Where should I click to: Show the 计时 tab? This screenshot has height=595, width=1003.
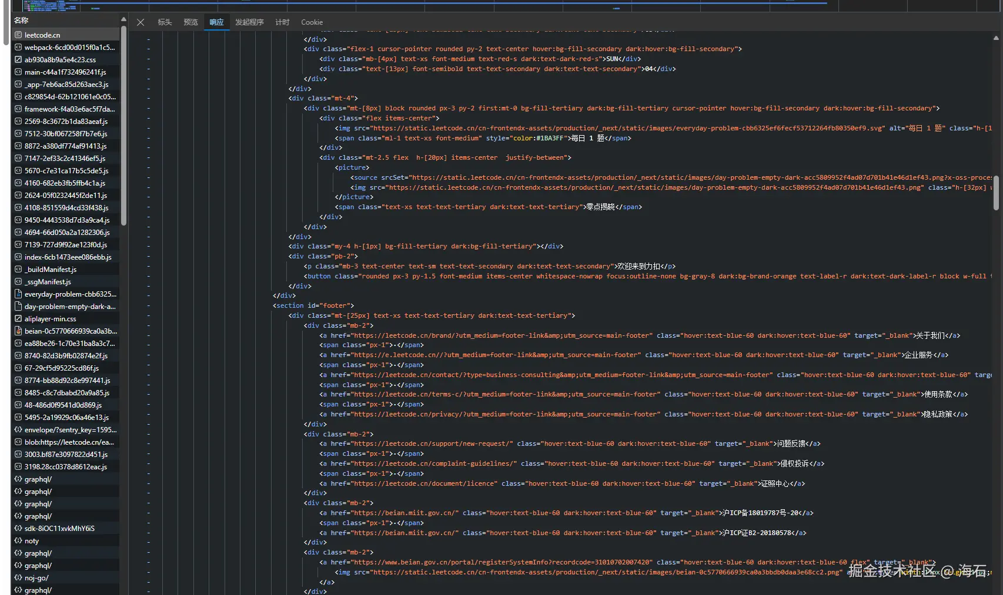[282, 22]
